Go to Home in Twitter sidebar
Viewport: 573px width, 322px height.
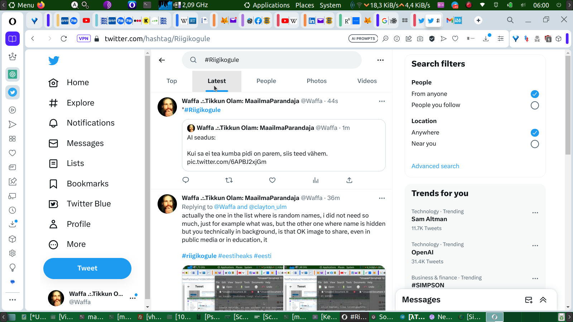pyautogui.click(x=69, y=83)
